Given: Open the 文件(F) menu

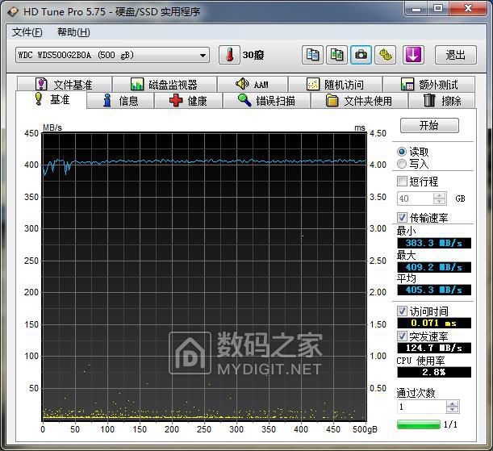Looking at the screenshot, I should (27, 32).
